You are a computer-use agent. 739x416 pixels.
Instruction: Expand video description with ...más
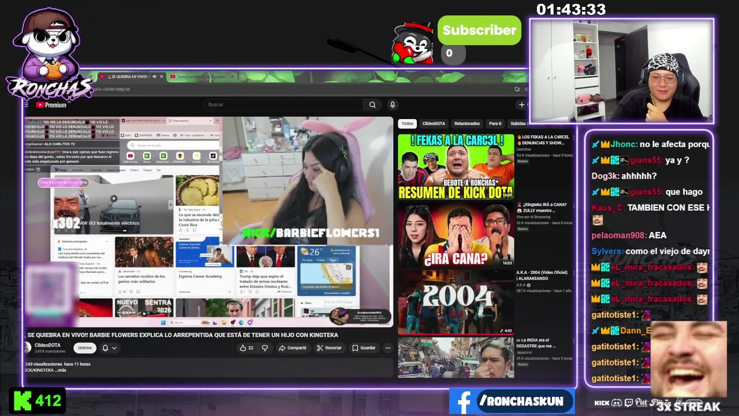(61, 370)
